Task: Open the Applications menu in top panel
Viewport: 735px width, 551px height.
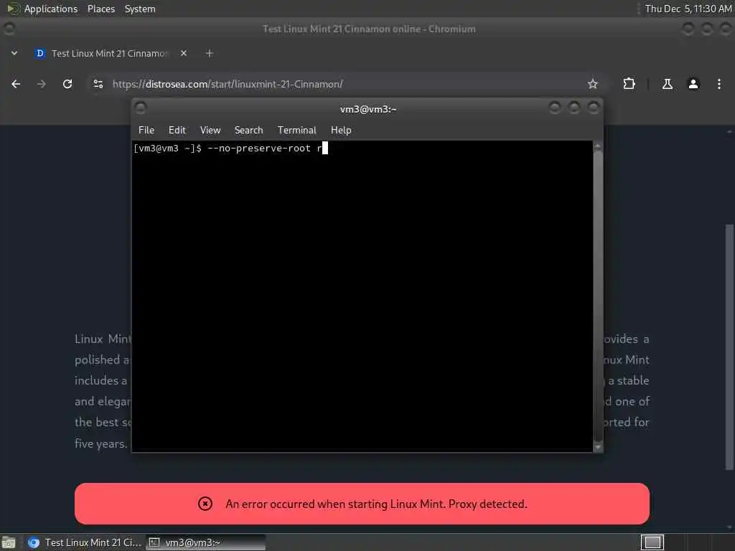Action: [x=43, y=9]
